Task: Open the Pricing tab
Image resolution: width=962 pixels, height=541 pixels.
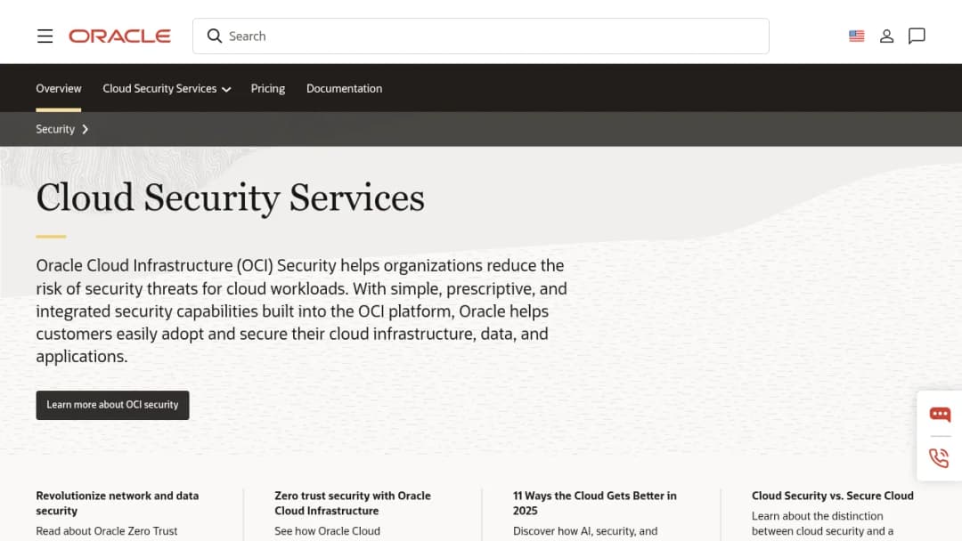Action: coord(267,88)
